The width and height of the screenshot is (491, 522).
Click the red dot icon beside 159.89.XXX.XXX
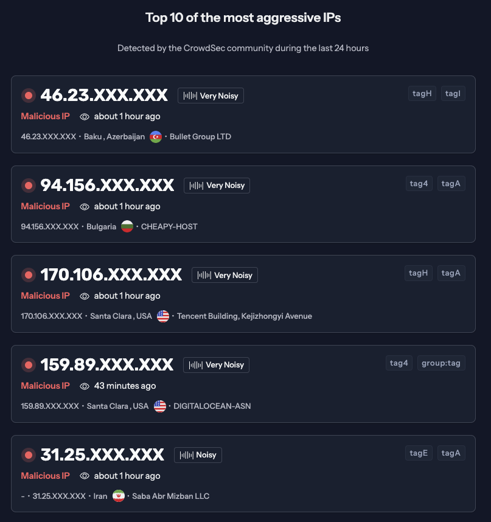[x=28, y=364]
